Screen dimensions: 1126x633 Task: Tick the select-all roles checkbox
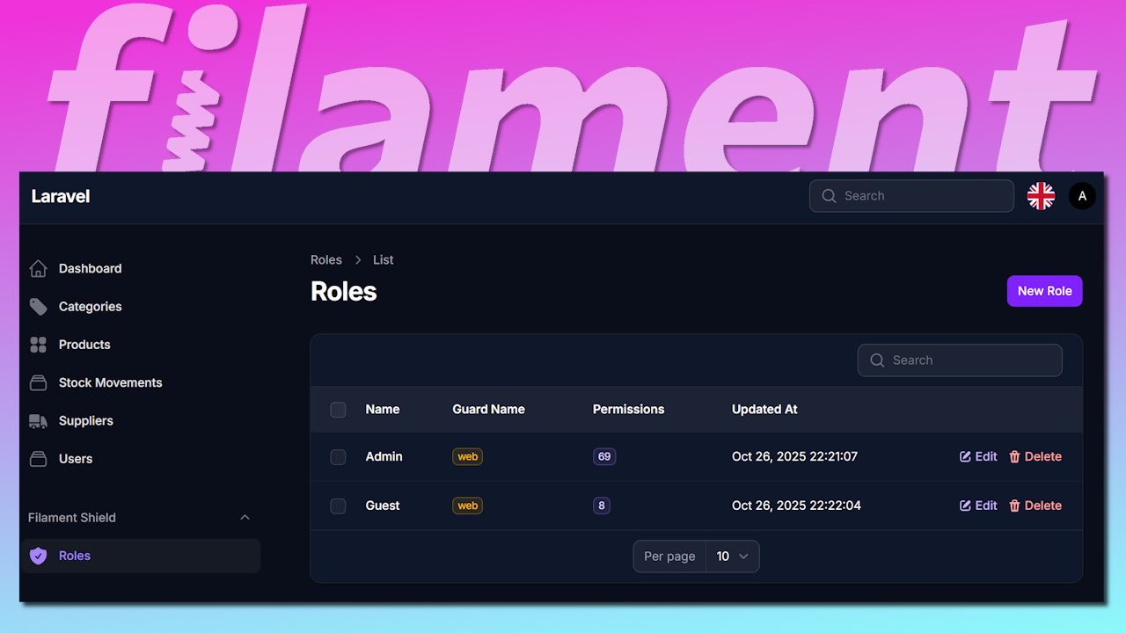click(x=338, y=410)
